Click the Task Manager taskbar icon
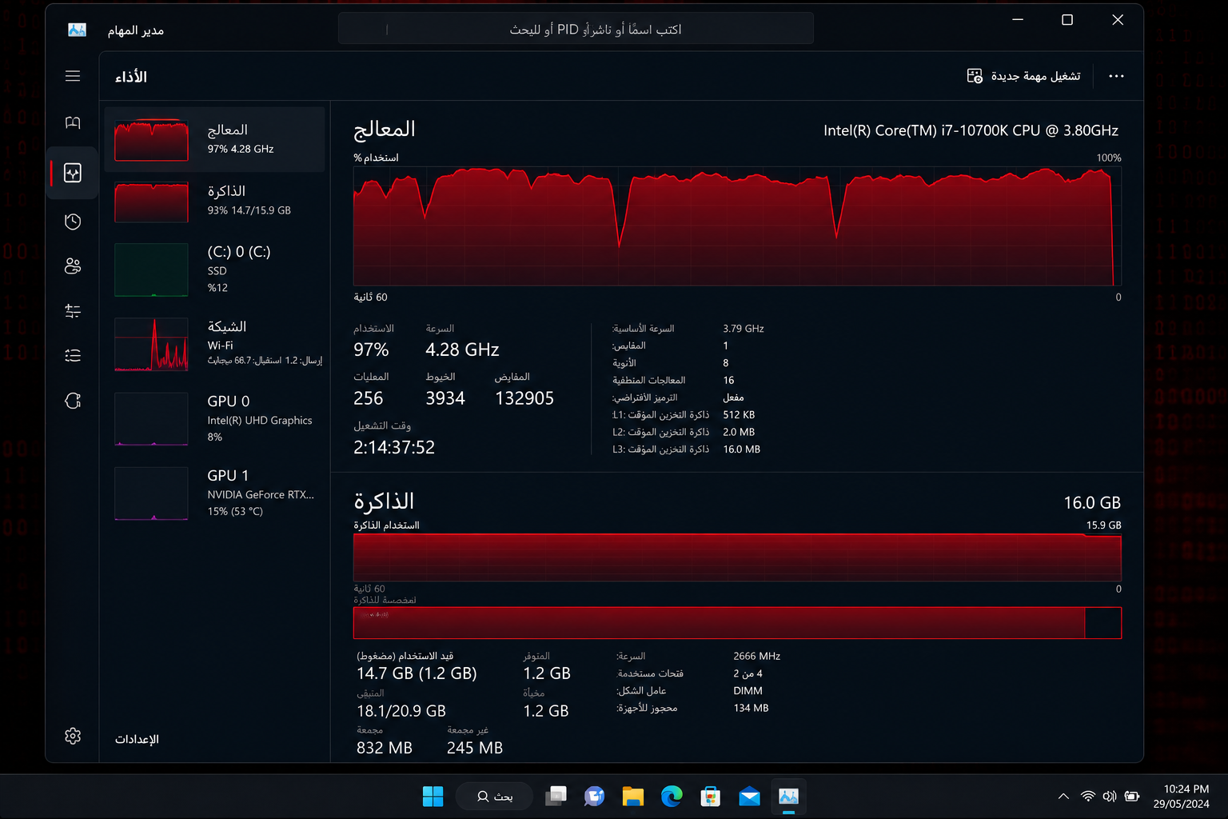 pyautogui.click(x=788, y=797)
